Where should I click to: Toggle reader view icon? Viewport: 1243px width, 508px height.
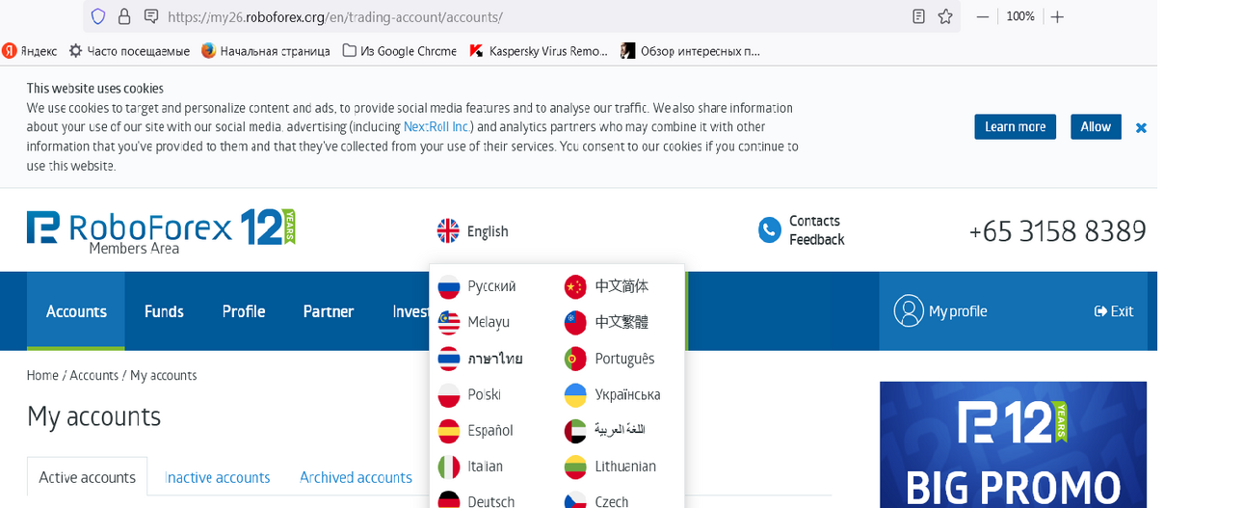[x=918, y=16]
